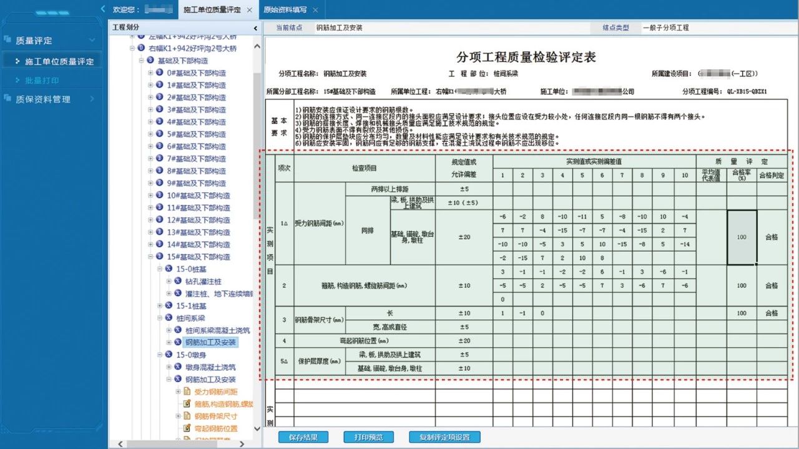Click the 结点类型 field showing 一般子分项工程
Image resolution: width=799 pixels, height=449 pixels.
[718, 28]
